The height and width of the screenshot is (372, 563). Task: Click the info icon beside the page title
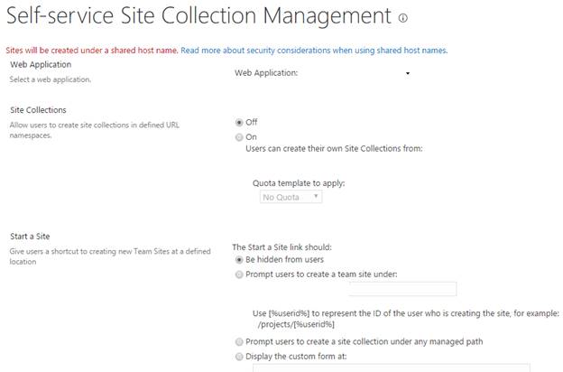point(402,18)
